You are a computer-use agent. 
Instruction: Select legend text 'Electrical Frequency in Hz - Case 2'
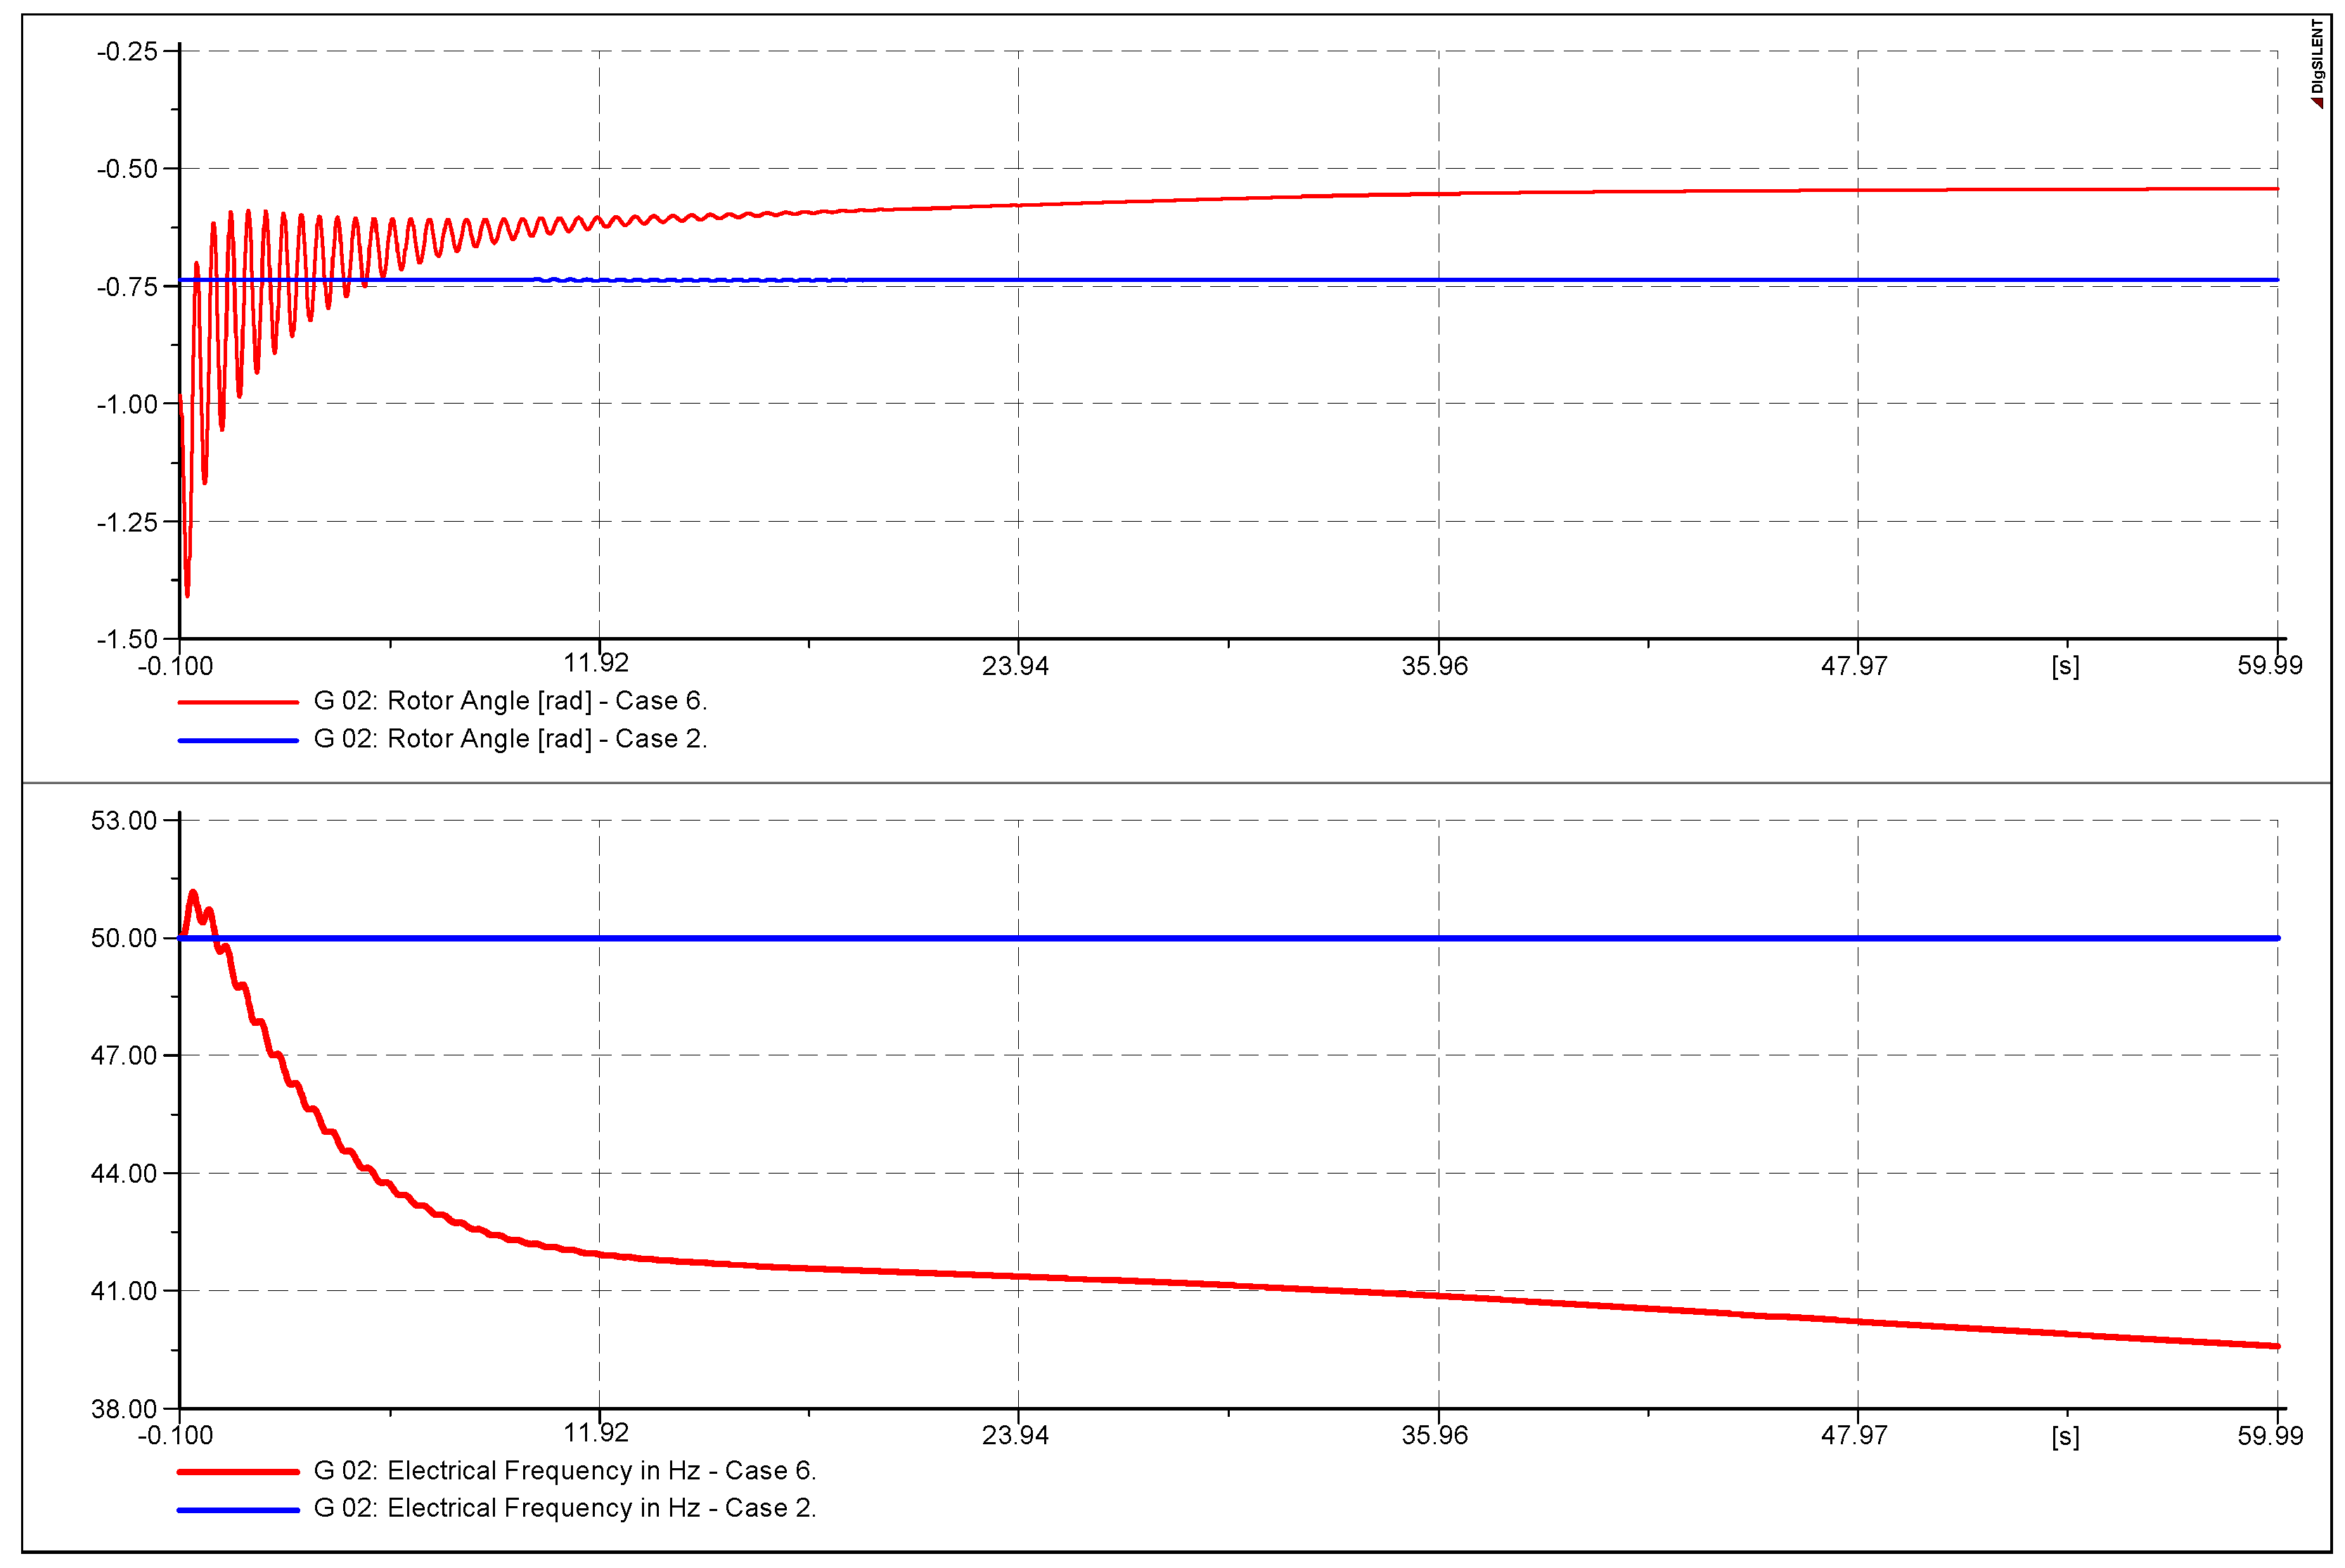coord(565,1508)
